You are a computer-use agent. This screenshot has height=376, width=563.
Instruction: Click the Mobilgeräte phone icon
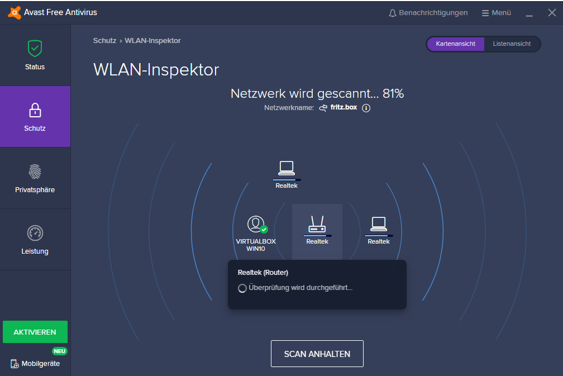[x=15, y=364]
